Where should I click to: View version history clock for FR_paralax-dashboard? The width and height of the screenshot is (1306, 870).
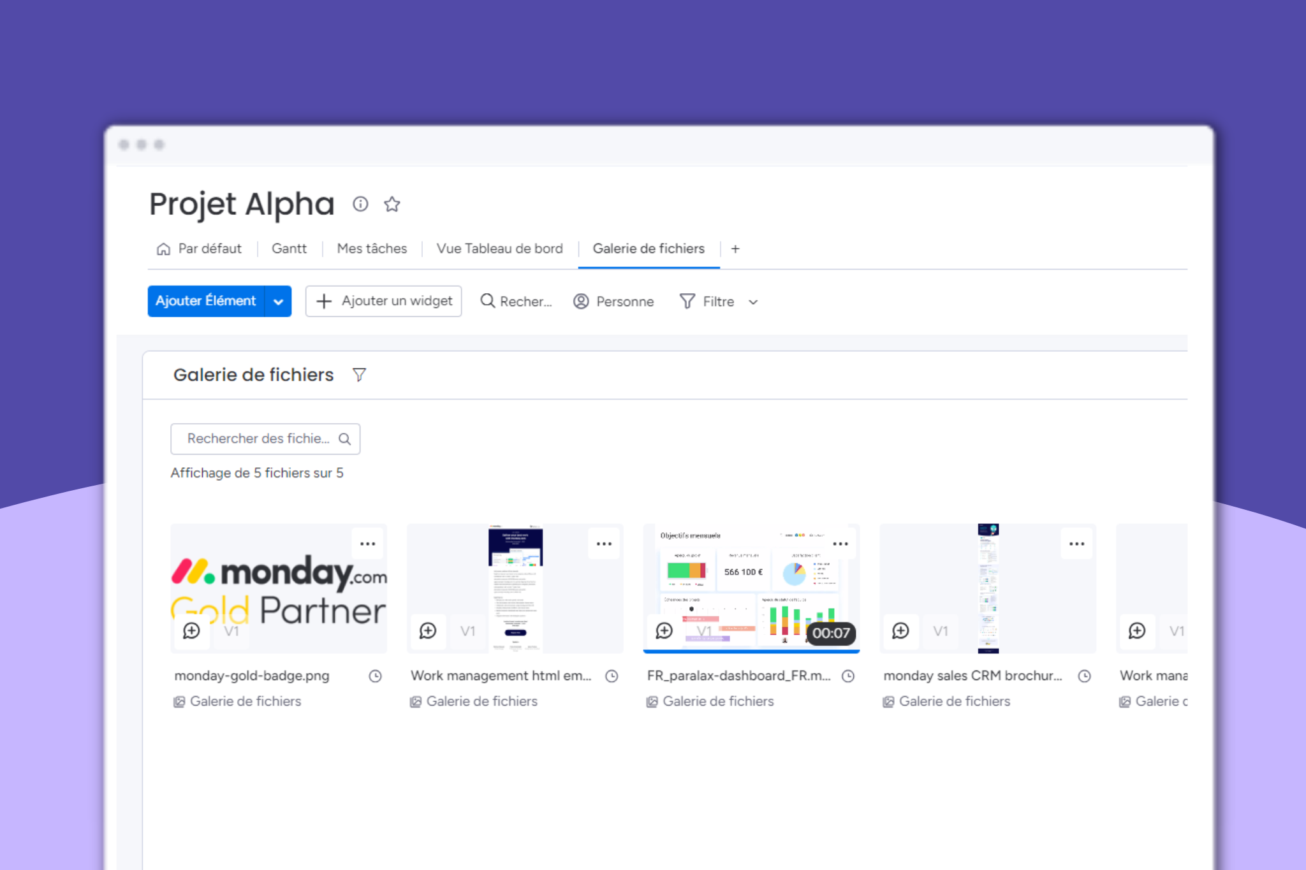[848, 676]
